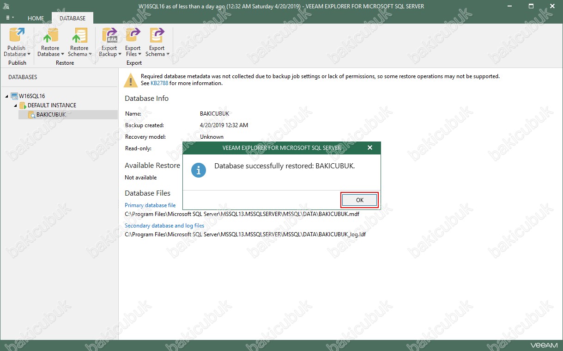Click the Primary database file link

tap(150, 205)
